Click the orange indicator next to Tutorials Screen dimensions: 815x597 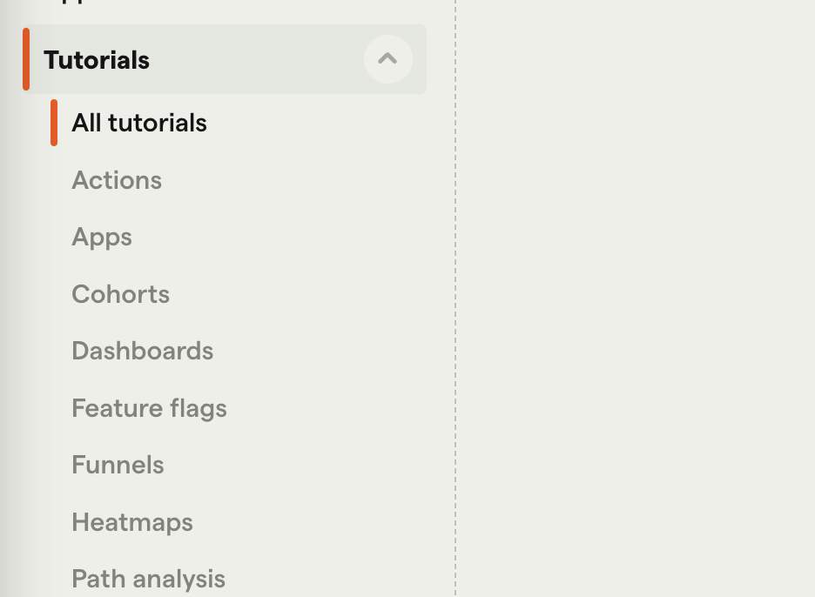click(x=26, y=59)
